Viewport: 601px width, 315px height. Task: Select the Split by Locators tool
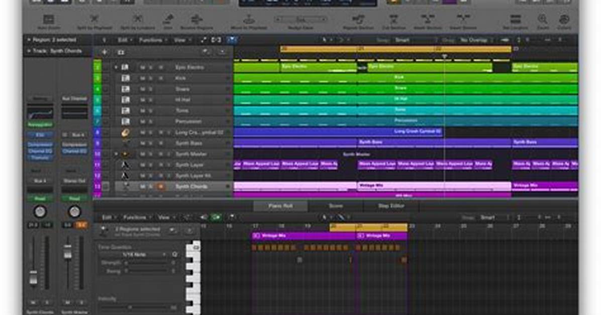point(138,19)
